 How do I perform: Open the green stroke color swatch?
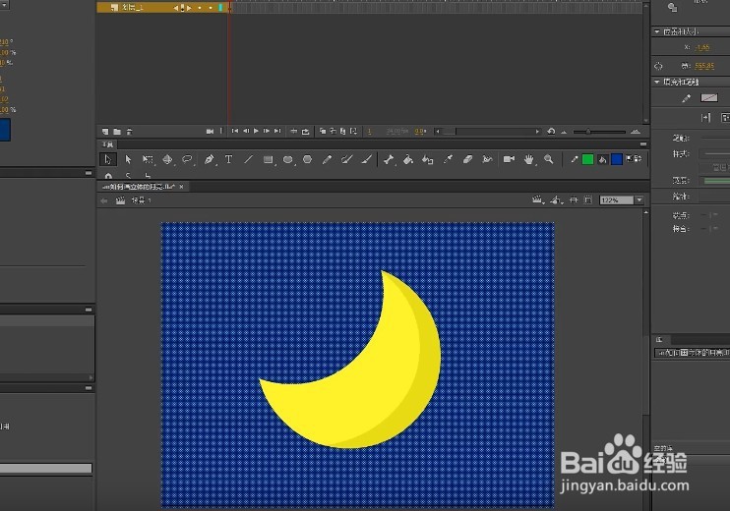(x=588, y=159)
